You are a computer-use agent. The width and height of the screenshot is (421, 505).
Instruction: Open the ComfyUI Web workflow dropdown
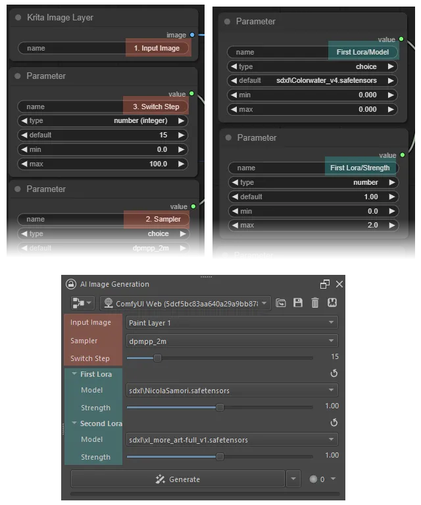186,303
